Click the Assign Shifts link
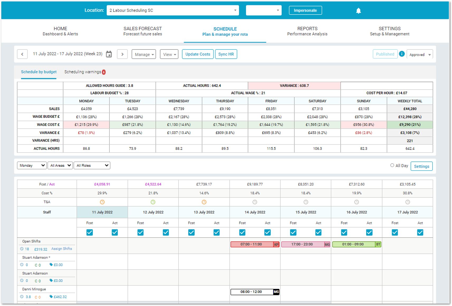The height and width of the screenshot is (306, 452). (62, 249)
